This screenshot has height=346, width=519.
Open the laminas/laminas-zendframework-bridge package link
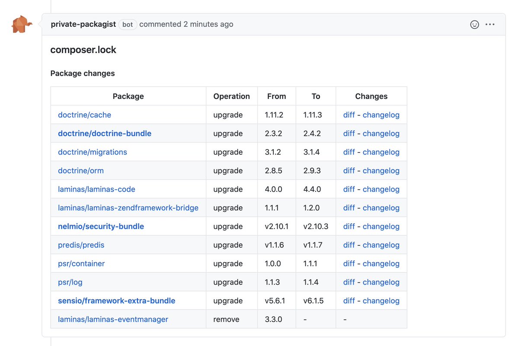point(128,208)
